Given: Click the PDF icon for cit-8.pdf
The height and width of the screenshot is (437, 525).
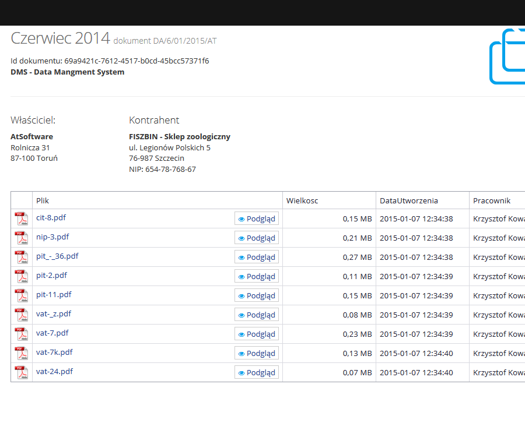Looking at the screenshot, I should click(x=22, y=218).
